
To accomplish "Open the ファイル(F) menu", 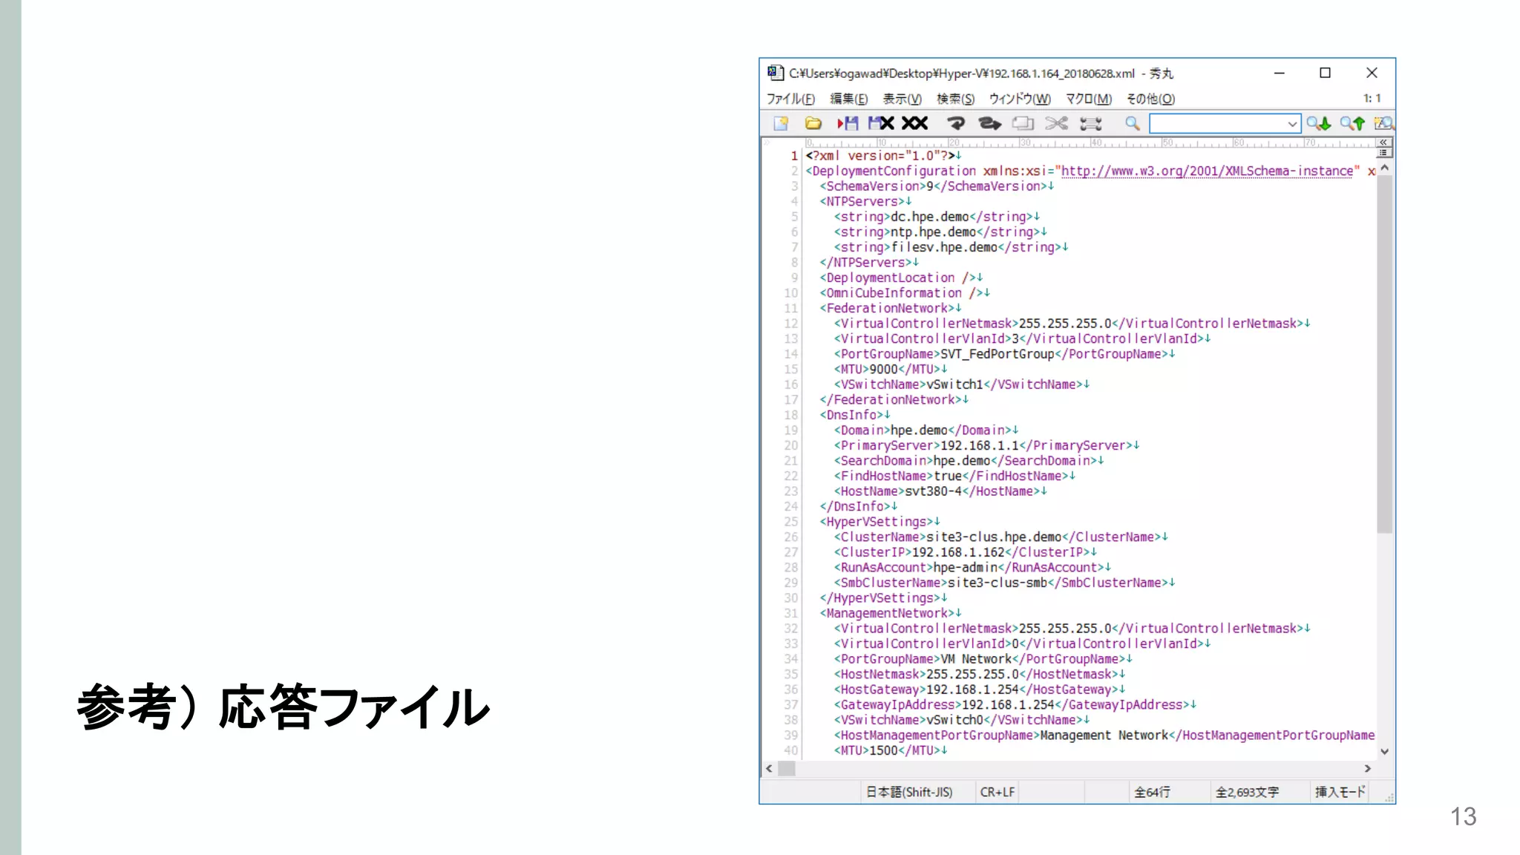I will pyautogui.click(x=790, y=99).
